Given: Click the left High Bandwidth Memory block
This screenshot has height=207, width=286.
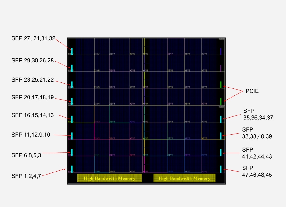Looking at the screenshot, I should pyautogui.click(x=109, y=178).
